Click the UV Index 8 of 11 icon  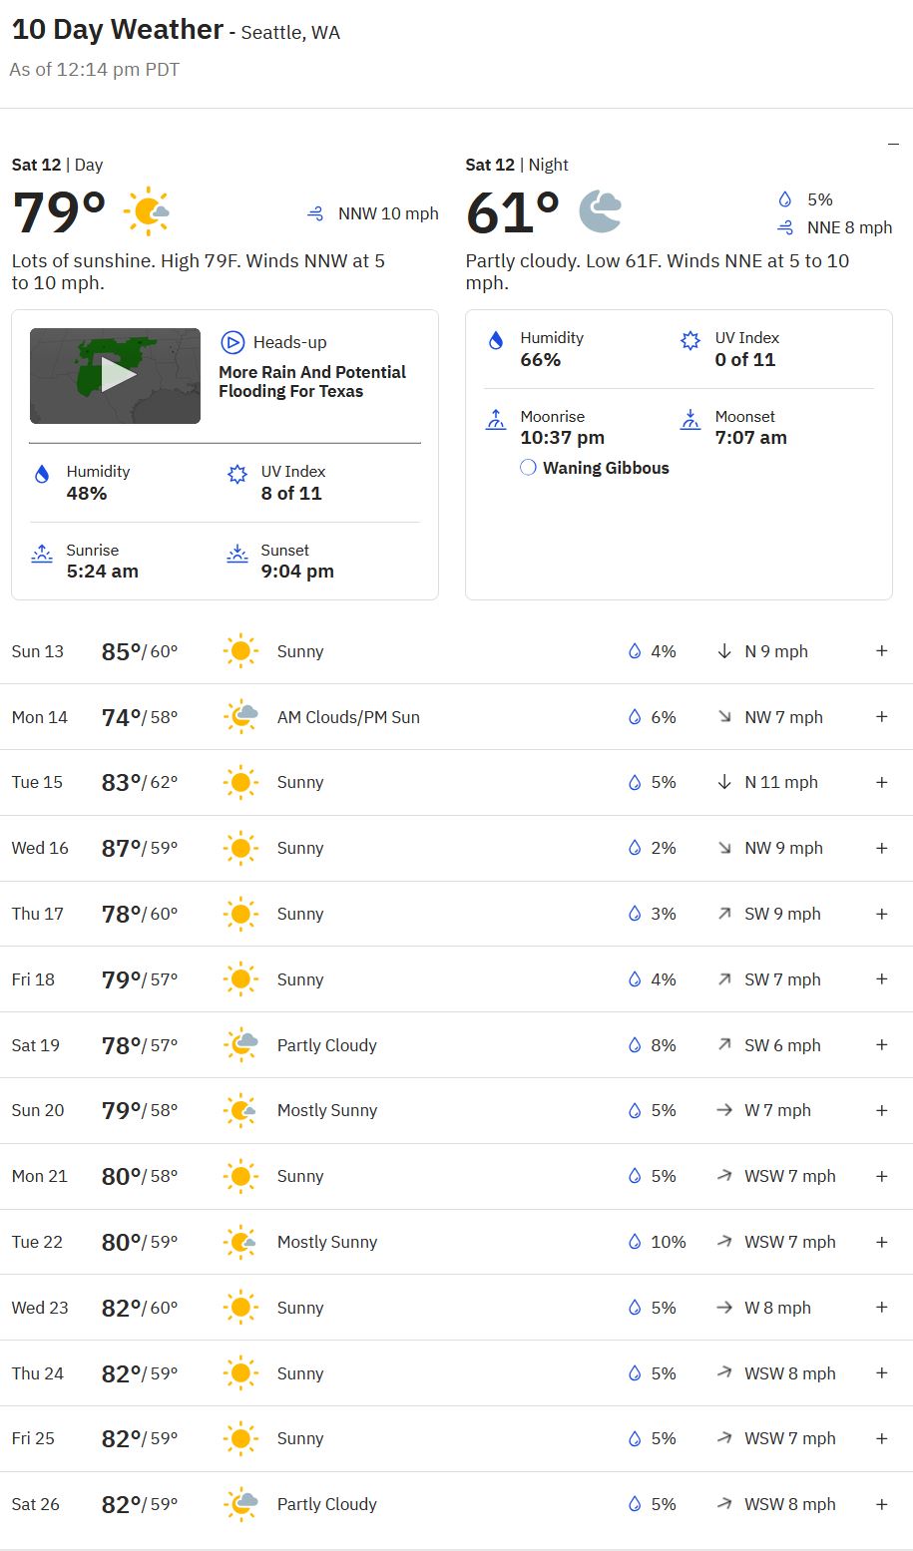click(x=236, y=475)
